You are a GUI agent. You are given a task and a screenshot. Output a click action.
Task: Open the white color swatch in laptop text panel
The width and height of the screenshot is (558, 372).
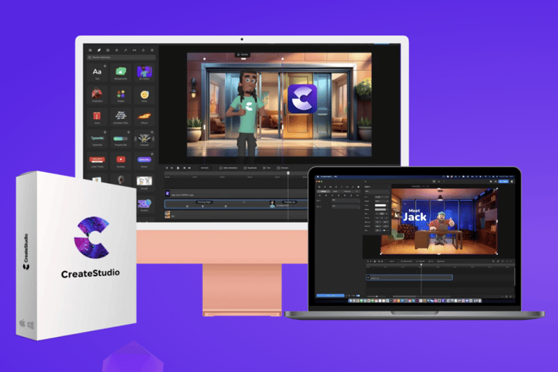[381, 206]
